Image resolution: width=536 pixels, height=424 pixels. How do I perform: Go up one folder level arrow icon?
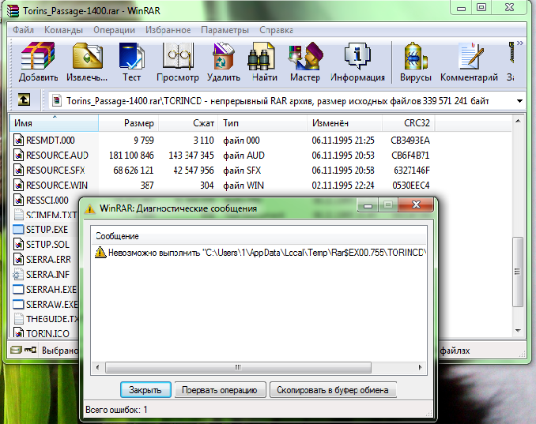pyautogui.click(x=24, y=100)
